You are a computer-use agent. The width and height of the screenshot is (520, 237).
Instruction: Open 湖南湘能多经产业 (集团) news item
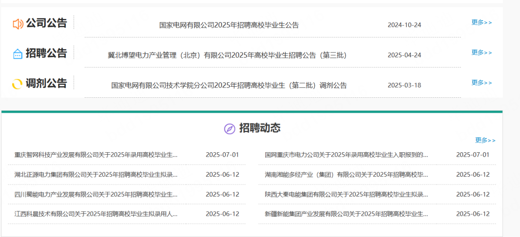(x=347, y=174)
